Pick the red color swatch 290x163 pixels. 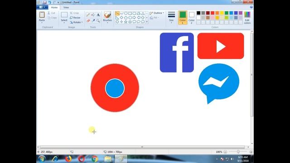pyautogui.click(x=213, y=13)
